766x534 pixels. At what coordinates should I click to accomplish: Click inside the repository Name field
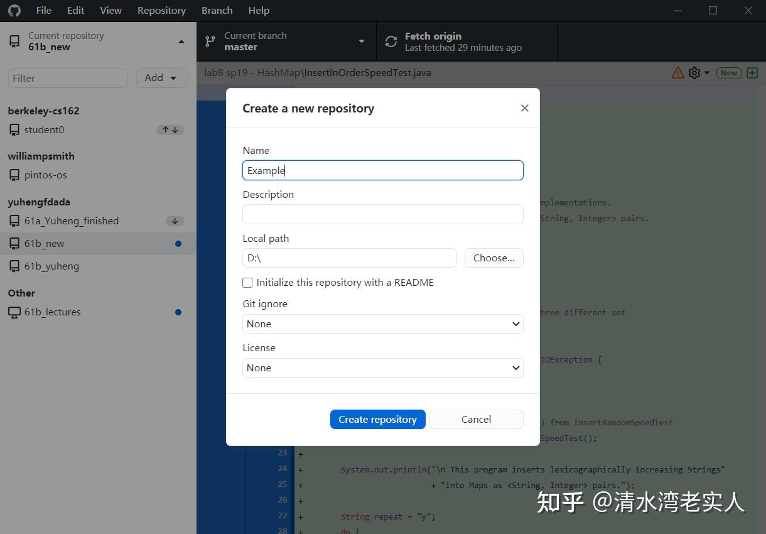pos(382,170)
